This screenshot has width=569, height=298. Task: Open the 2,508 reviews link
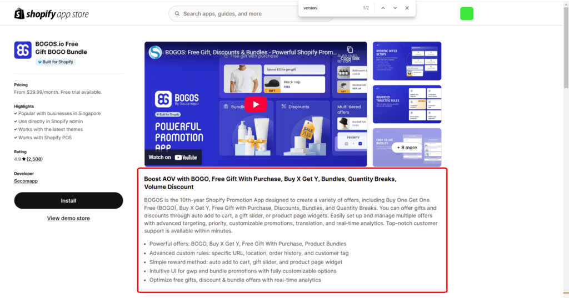click(x=34, y=159)
